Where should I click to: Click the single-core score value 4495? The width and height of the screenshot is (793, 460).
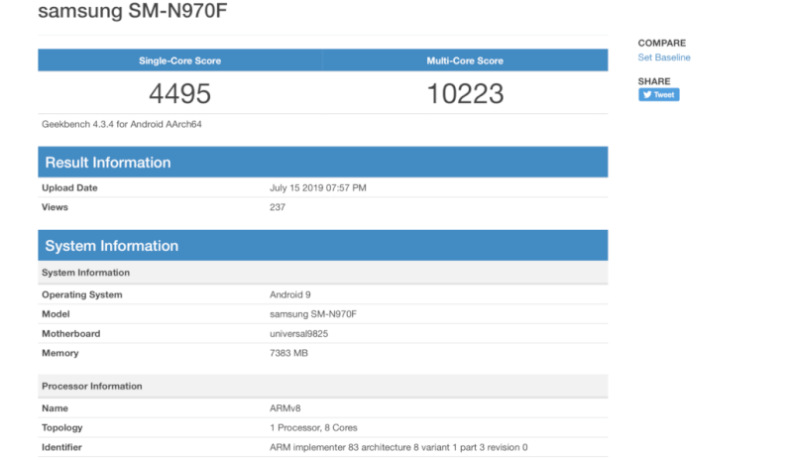point(179,93)
